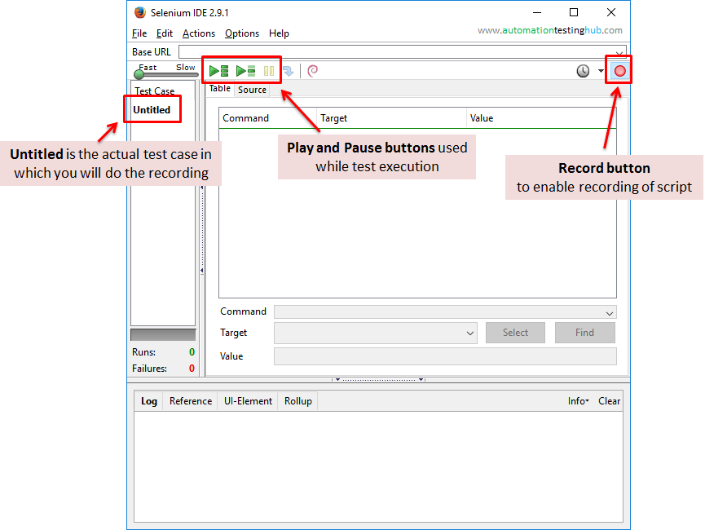Click the Schedule tests clock icon
The width and height of the screenshot is (705, 530).
pos(582,71)
